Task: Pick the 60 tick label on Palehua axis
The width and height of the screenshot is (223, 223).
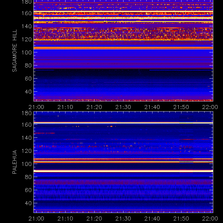Action: coord(28,190)
